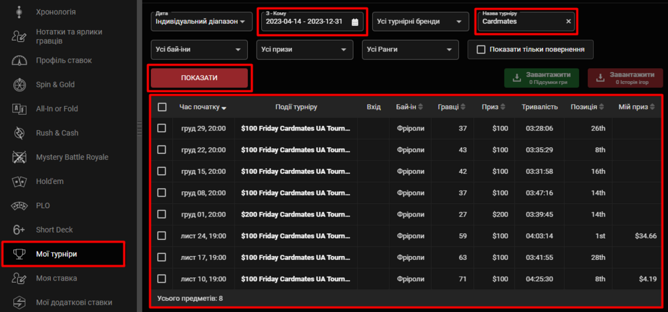Check the груд 15, 20:00 tournament row
The width and height of the screenshot is (668, 312).
162,171
